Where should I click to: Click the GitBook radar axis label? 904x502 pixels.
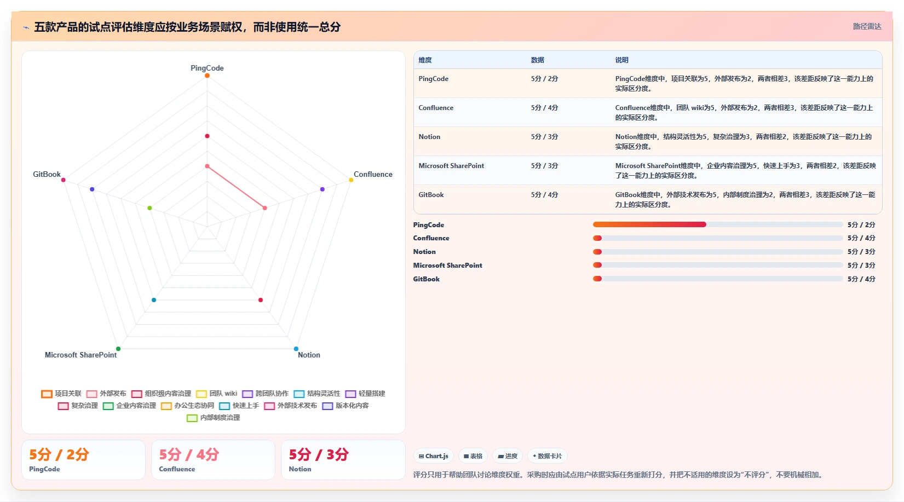coord(47,174)
